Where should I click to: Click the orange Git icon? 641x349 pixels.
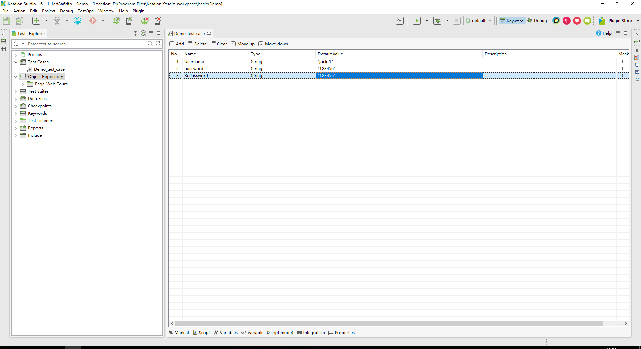93,21
